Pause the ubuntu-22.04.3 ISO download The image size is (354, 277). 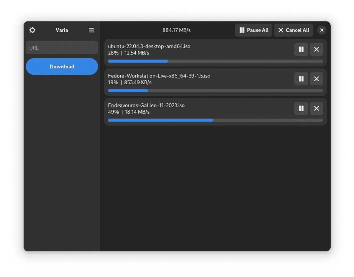pos(301,49)
